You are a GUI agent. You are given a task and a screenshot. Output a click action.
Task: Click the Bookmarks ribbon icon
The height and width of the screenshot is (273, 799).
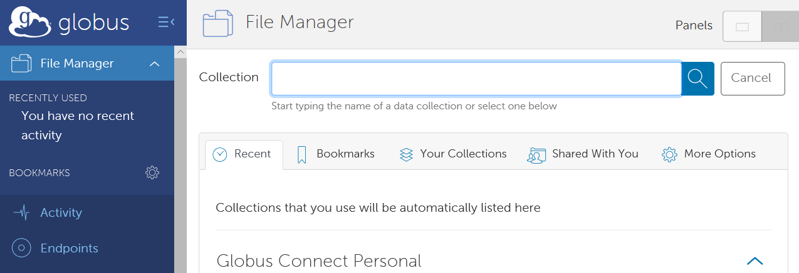[301, 155]
